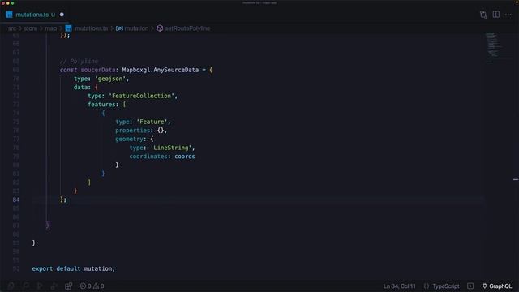This screenshot has width=519, height=292.
Task: Click the TypeScript file icon in breadcrumbs
Action: click(68, 28)
